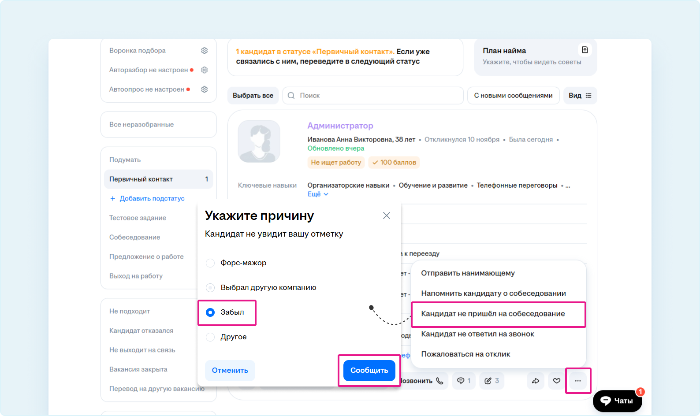
Task: Select the Форс-мажор radio option
Action: tap(210, 263)
